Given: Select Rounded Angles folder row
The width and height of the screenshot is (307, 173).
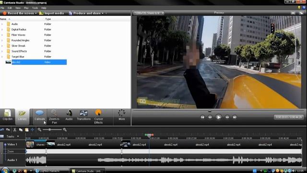Looking at the screenshot, I should pyautogui.click(x=33, y=40).
